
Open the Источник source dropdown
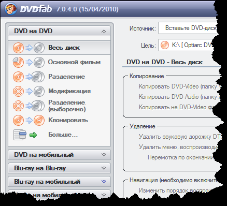point(188,28)
